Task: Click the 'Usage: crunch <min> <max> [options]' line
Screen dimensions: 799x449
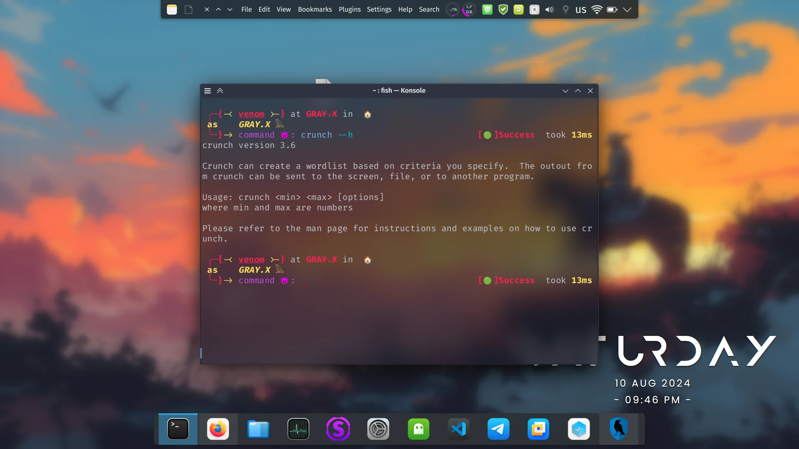Action: click(x=293, y=197)
